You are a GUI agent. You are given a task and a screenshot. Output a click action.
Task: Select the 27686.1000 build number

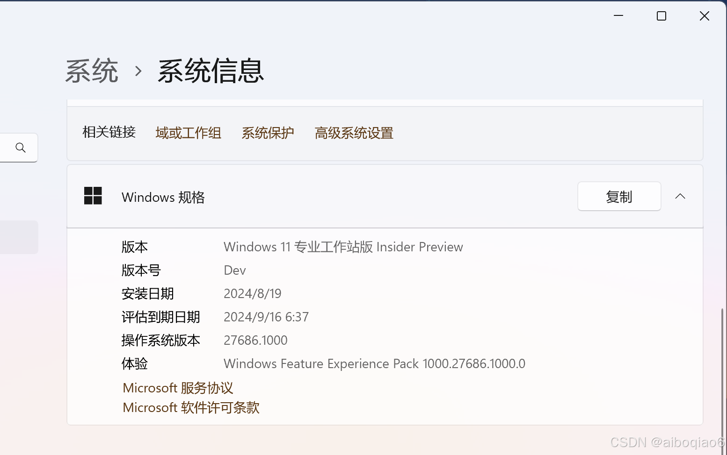pos(255,340)
